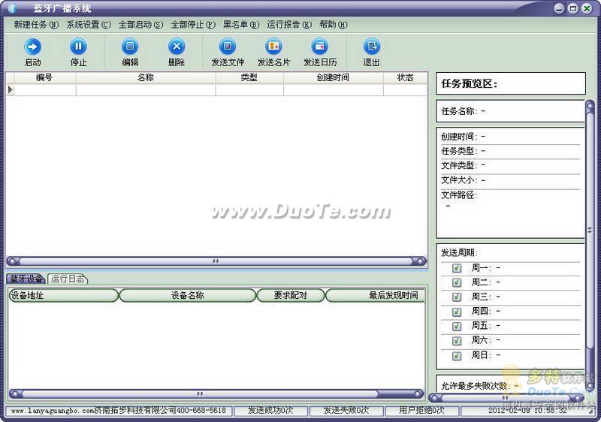This screenshot has width=601, height=422.
Task: Sort by 名称 column header
Action: [x=146, y=78]
